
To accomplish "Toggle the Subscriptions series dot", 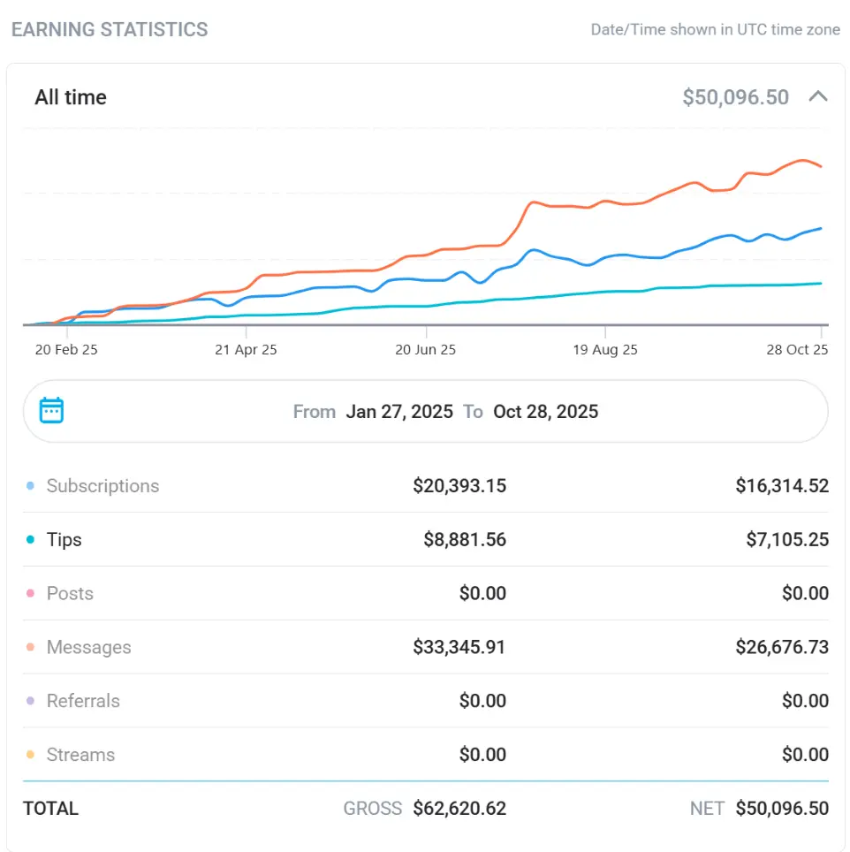I will [x=30, y=486].
